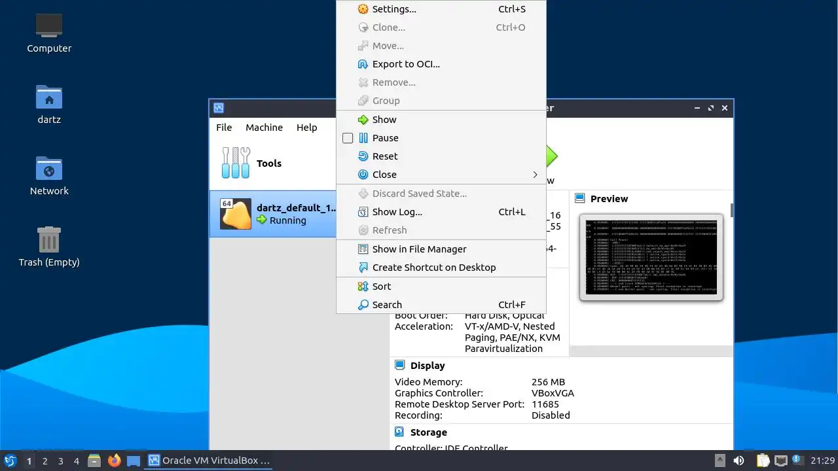Select the dartz_default VM in the list
This screenshot has width=838, height=471.
tap(273, 214)
